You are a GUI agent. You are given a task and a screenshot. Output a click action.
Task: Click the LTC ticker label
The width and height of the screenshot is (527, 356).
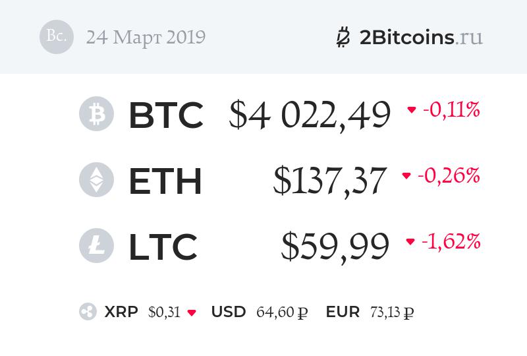pos(163,247)
